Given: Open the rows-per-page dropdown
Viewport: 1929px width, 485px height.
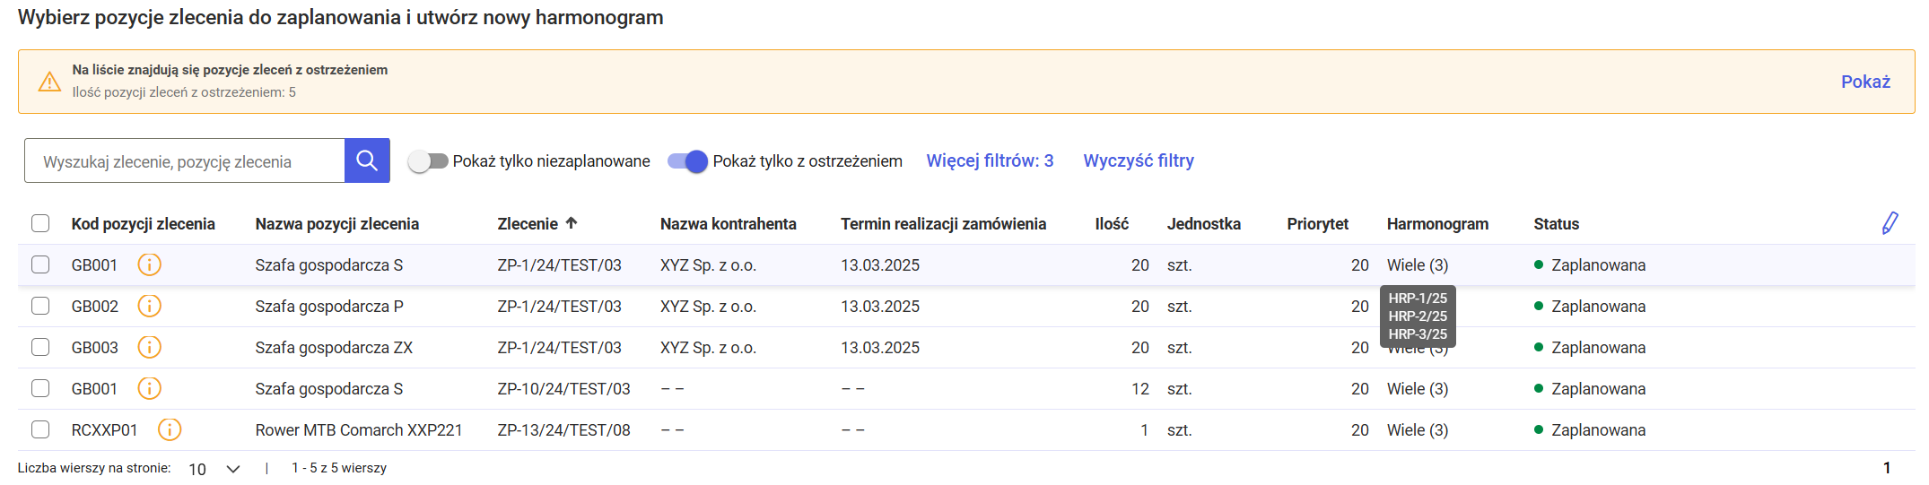Looking at the screenshot, I should pyautogui.click(x=214, y=469).
